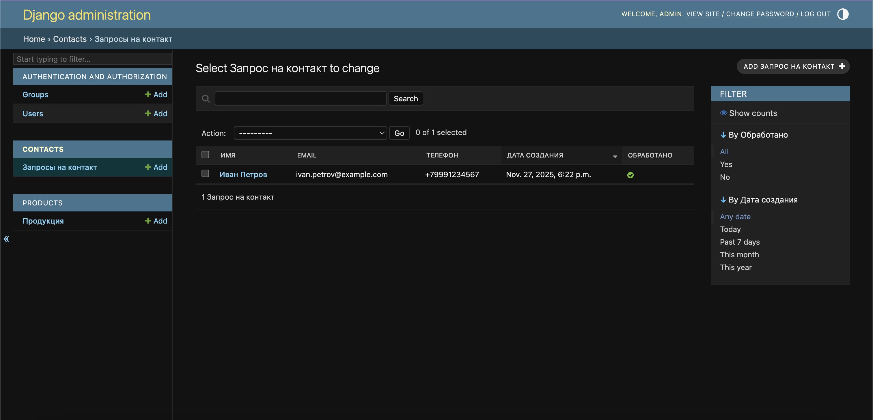Click the magnifier icon in the search bar
Image resolution: width=873 pixels, height=420 pixels.
click(x=206, y=98)
